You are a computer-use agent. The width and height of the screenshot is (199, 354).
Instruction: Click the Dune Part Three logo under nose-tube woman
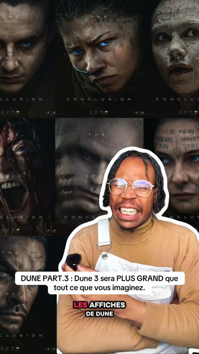99,112
